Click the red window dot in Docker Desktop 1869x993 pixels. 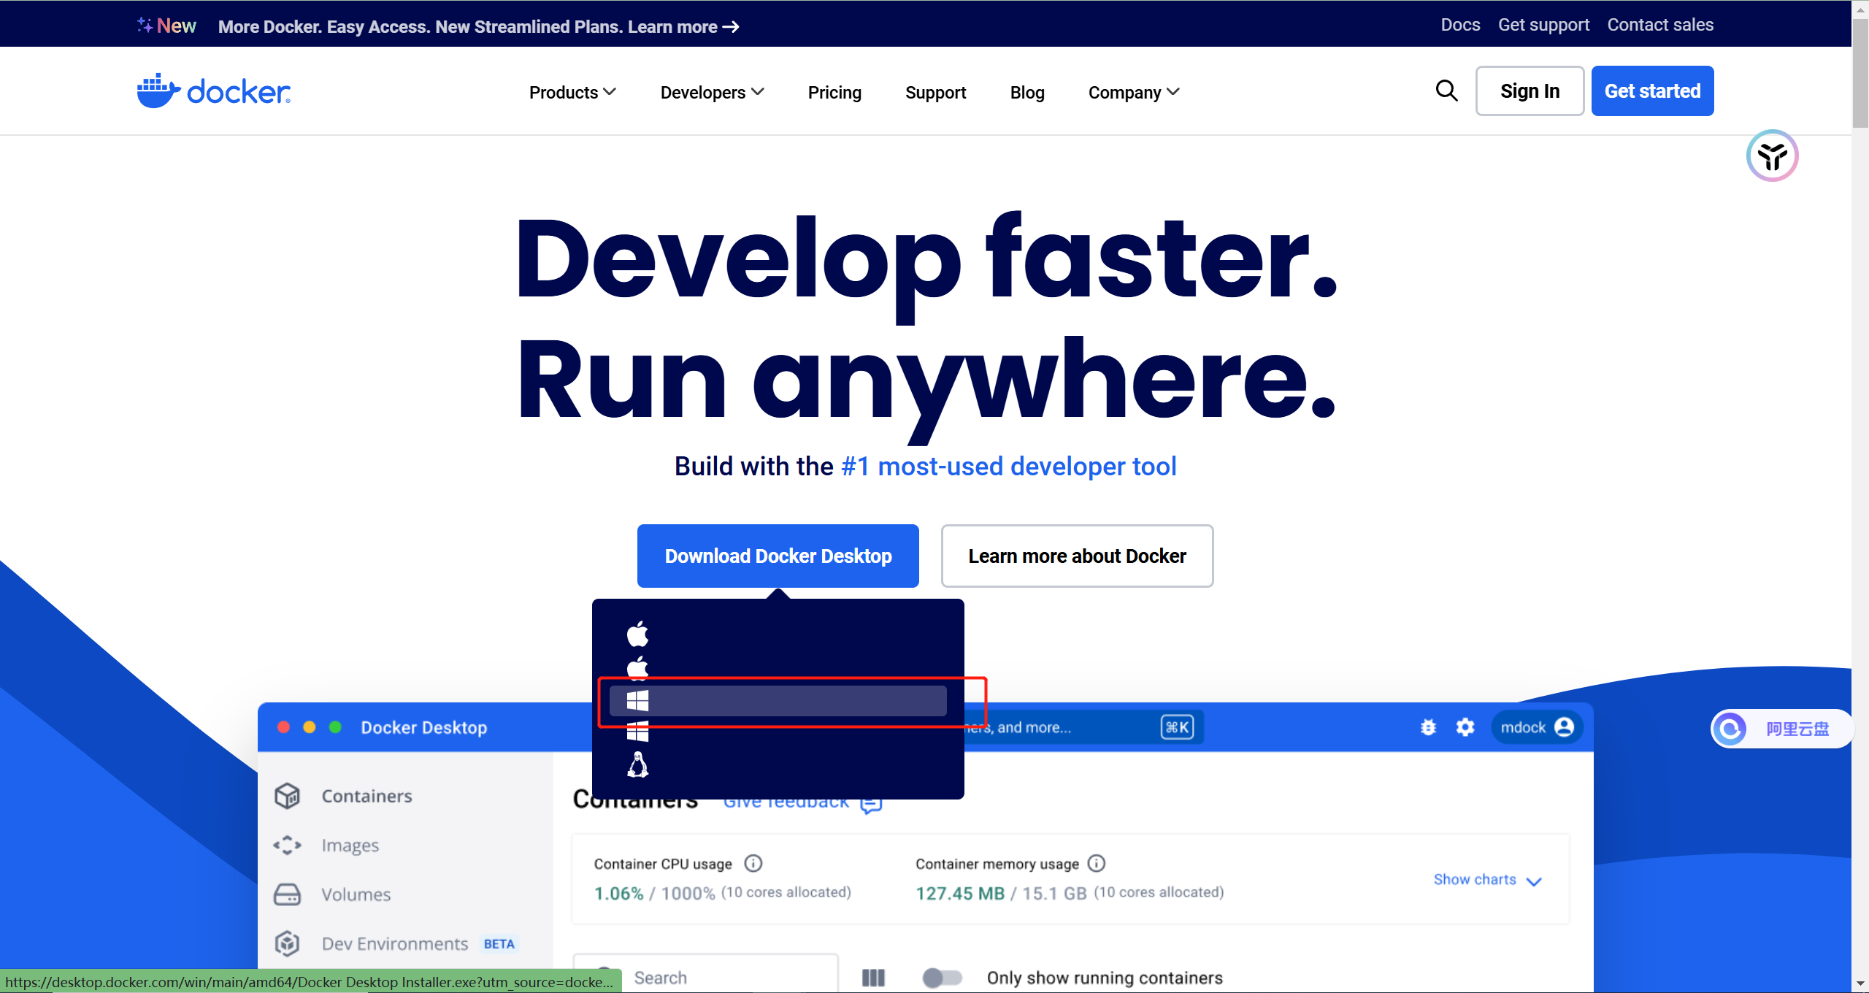pos(283,727)
